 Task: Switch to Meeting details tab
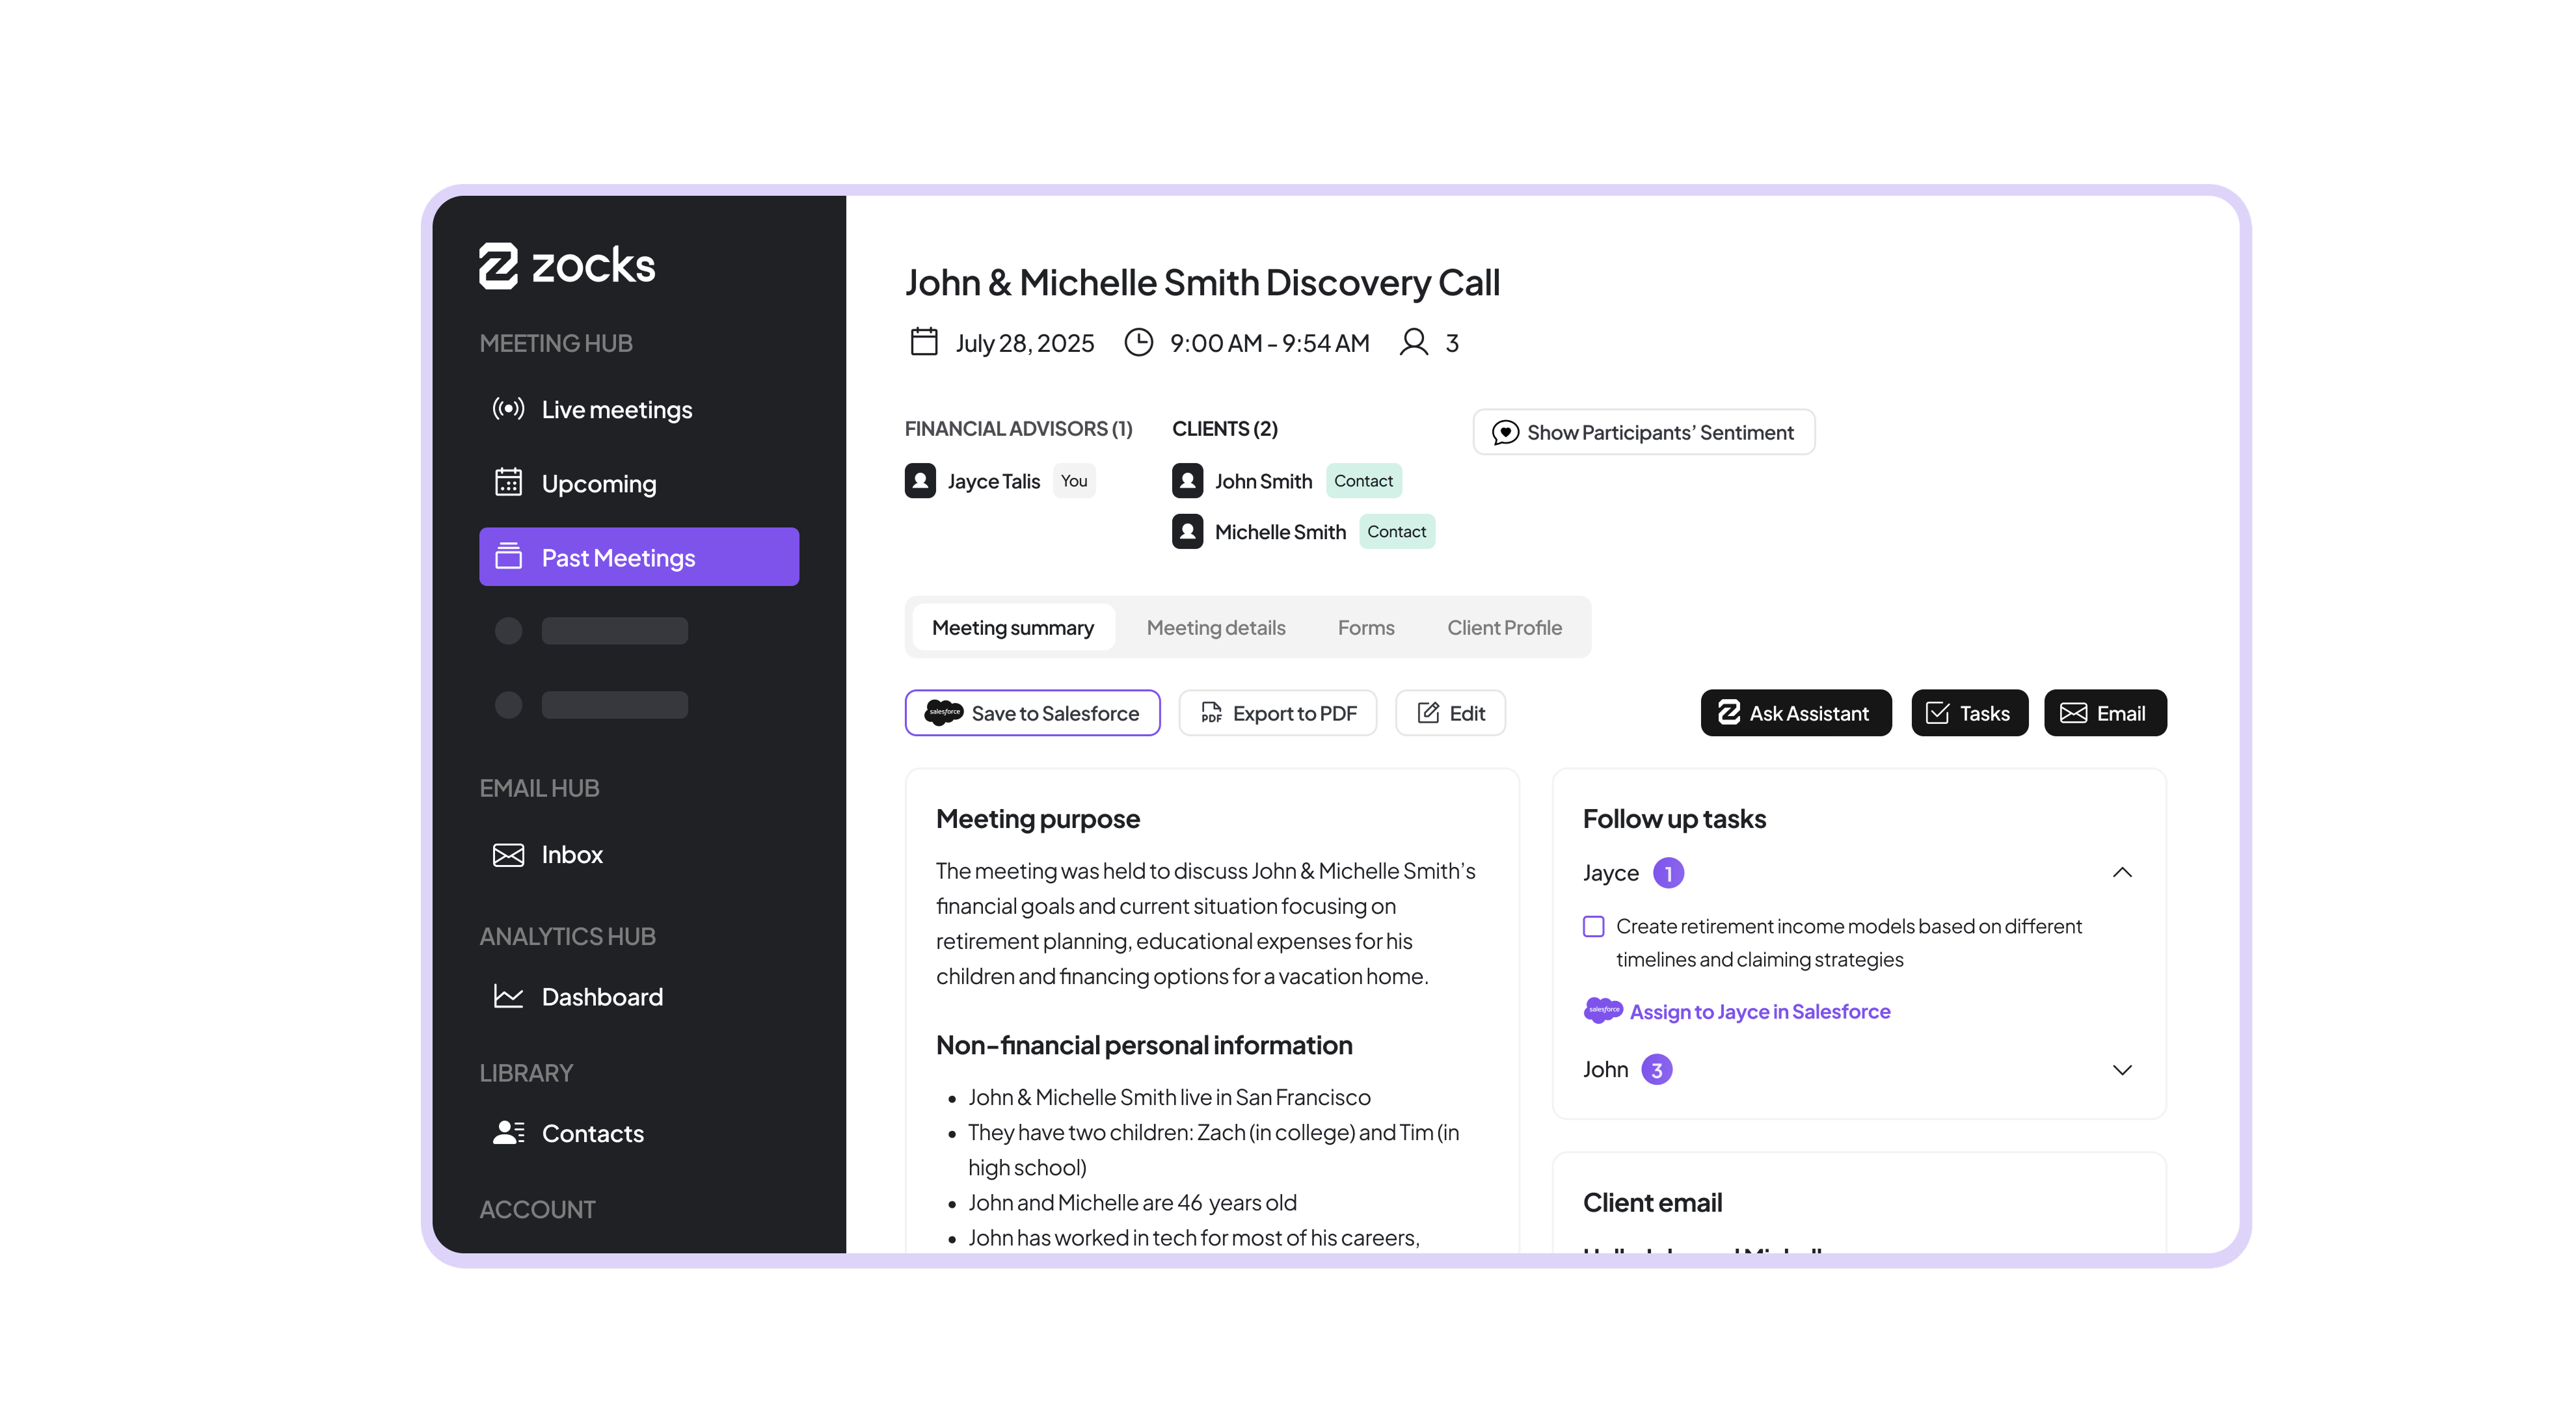[x=1216, y=627]
